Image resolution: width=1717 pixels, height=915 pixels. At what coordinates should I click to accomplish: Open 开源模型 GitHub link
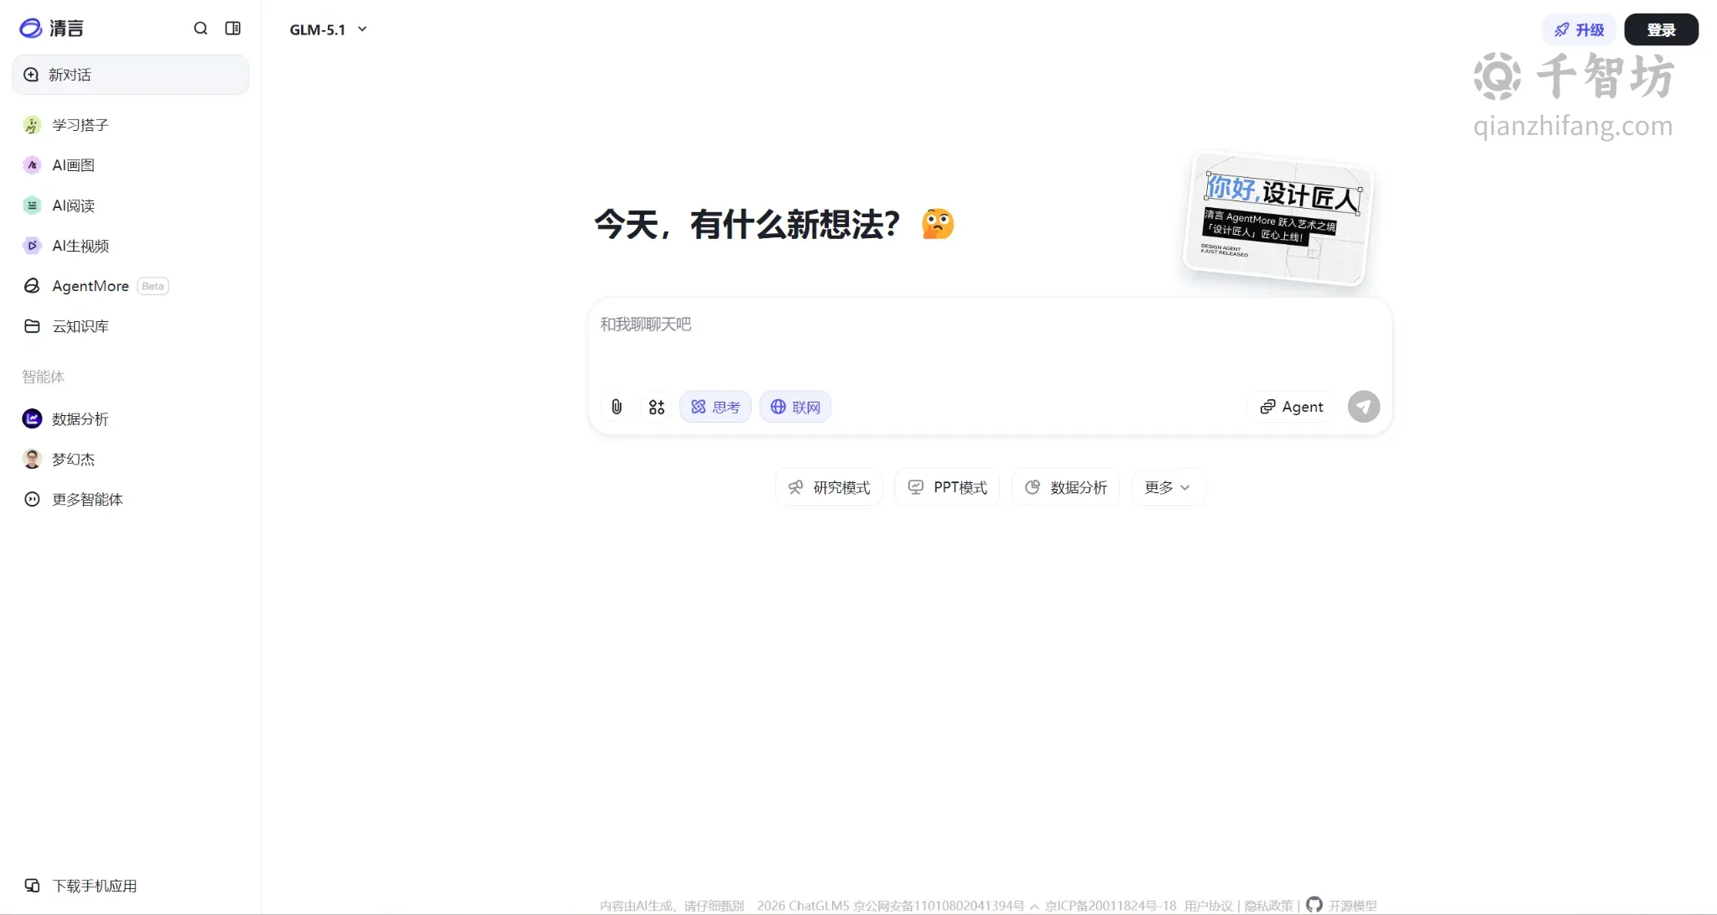point(1352,906)
